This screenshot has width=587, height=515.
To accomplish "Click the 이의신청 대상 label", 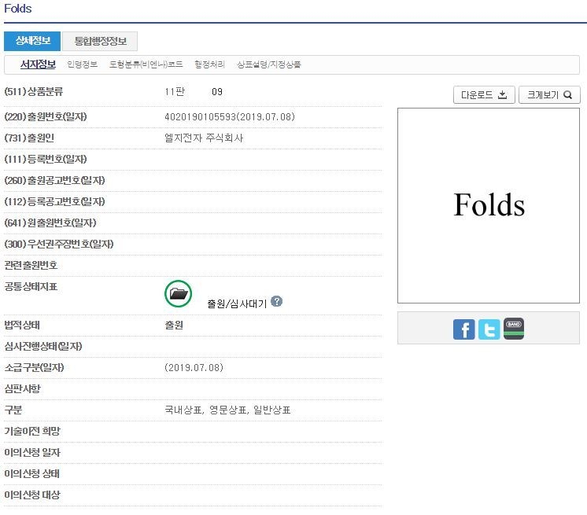I will coord(32,495).
